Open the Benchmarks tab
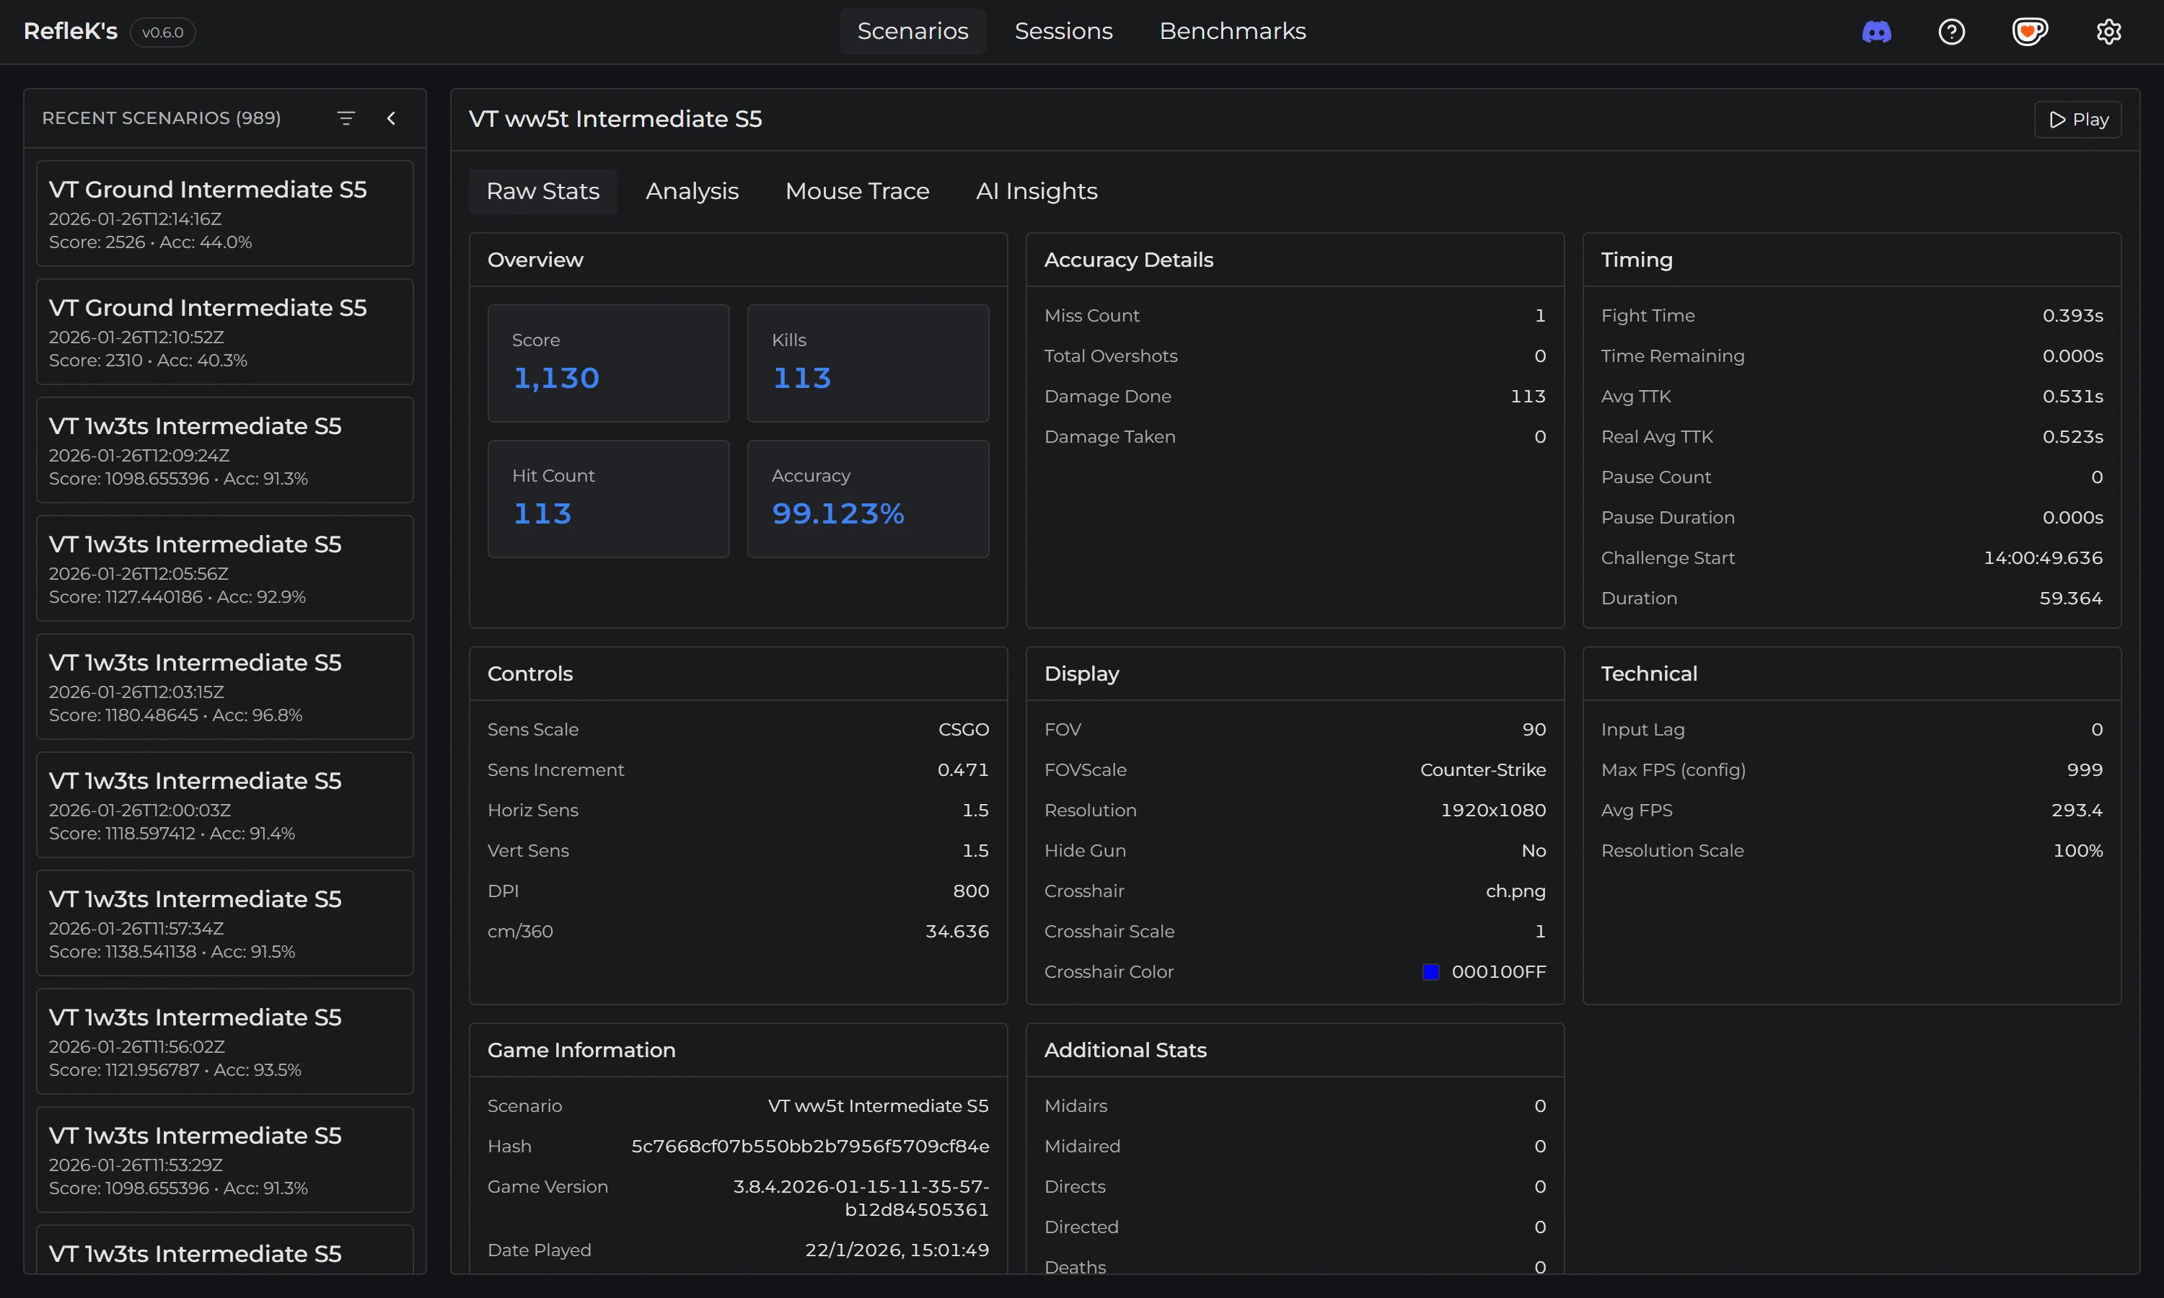This screenshot has width=2164, height=1298. pyautogui.click(x=1231, y=32)
